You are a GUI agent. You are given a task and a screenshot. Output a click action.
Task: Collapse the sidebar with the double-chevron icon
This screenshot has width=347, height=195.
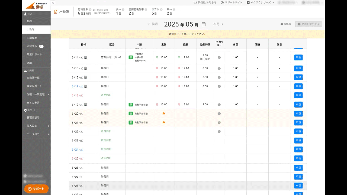[53, 3]
